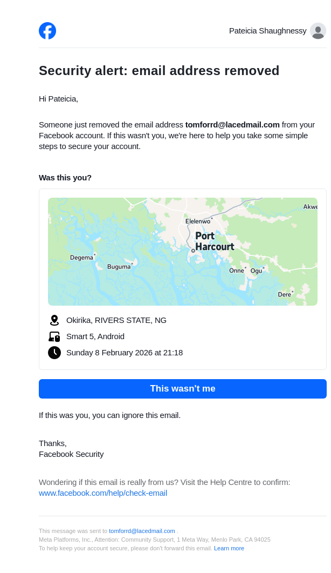
Task: Click the footer tomforrd@lacedmail.com link
Action: (142, 531)
